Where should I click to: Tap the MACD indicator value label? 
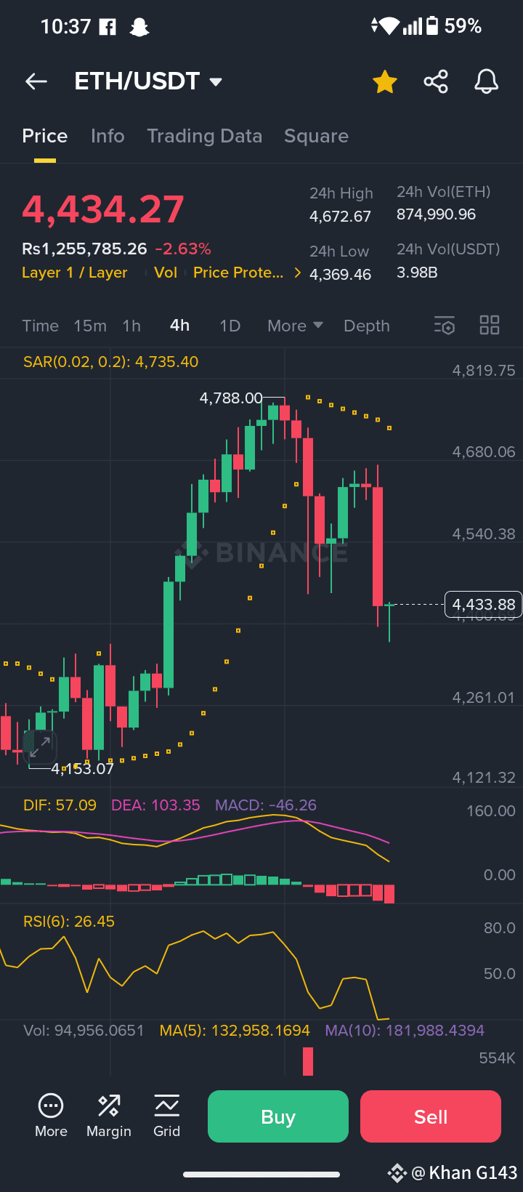pos(266,805)
